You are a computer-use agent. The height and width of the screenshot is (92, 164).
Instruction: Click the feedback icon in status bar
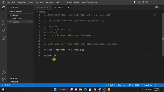[156, 85]
